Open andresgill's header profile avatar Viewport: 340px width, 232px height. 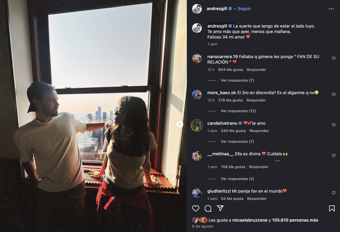point(197,9)
